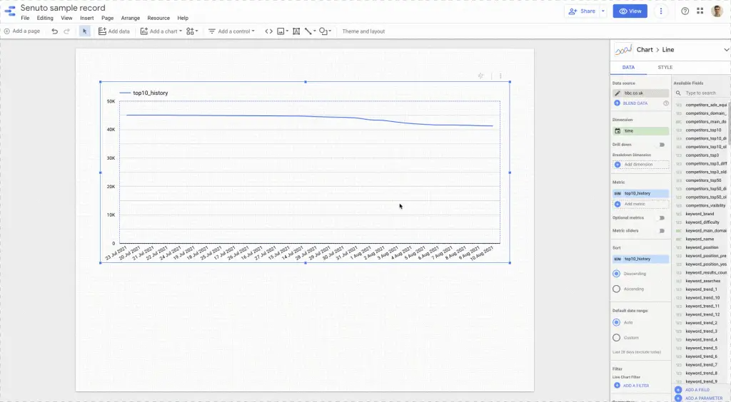This screenshot has height=402, width=731.
Task: Open Theme and layout panel
Action: tap(363, 31)
